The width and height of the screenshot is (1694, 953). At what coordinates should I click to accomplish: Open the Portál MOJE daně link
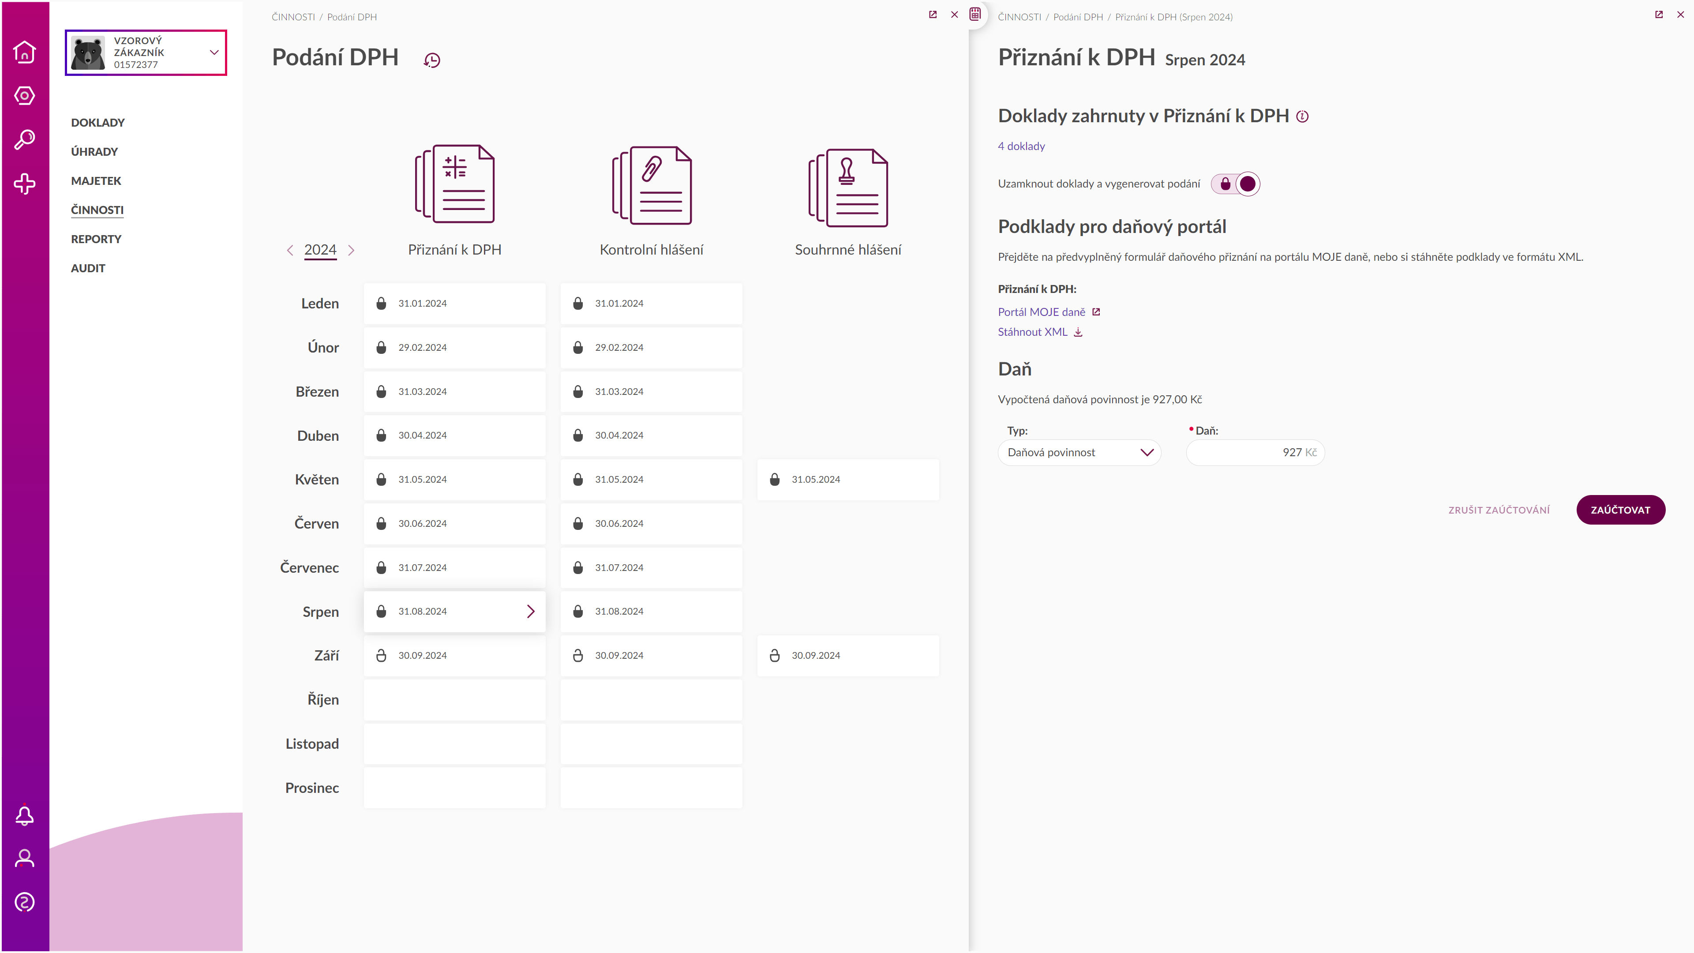(1042, 312)
